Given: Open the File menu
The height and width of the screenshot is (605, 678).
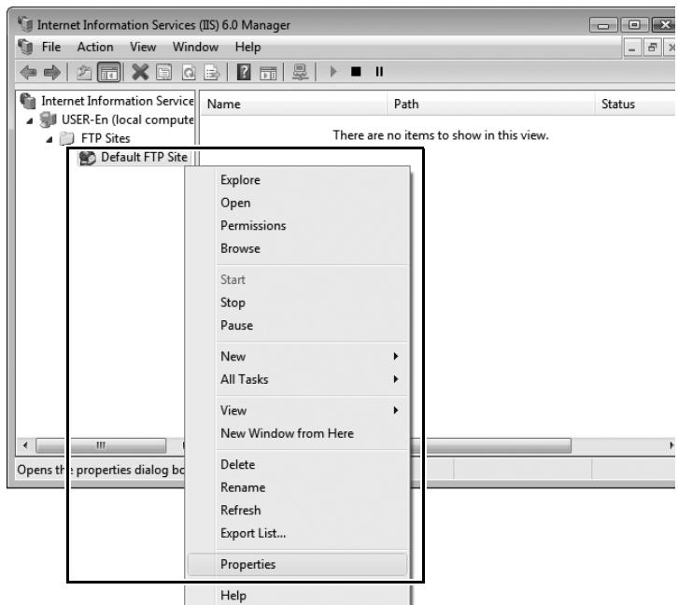Looking at the screenshot, I should (x=51, y=47).
